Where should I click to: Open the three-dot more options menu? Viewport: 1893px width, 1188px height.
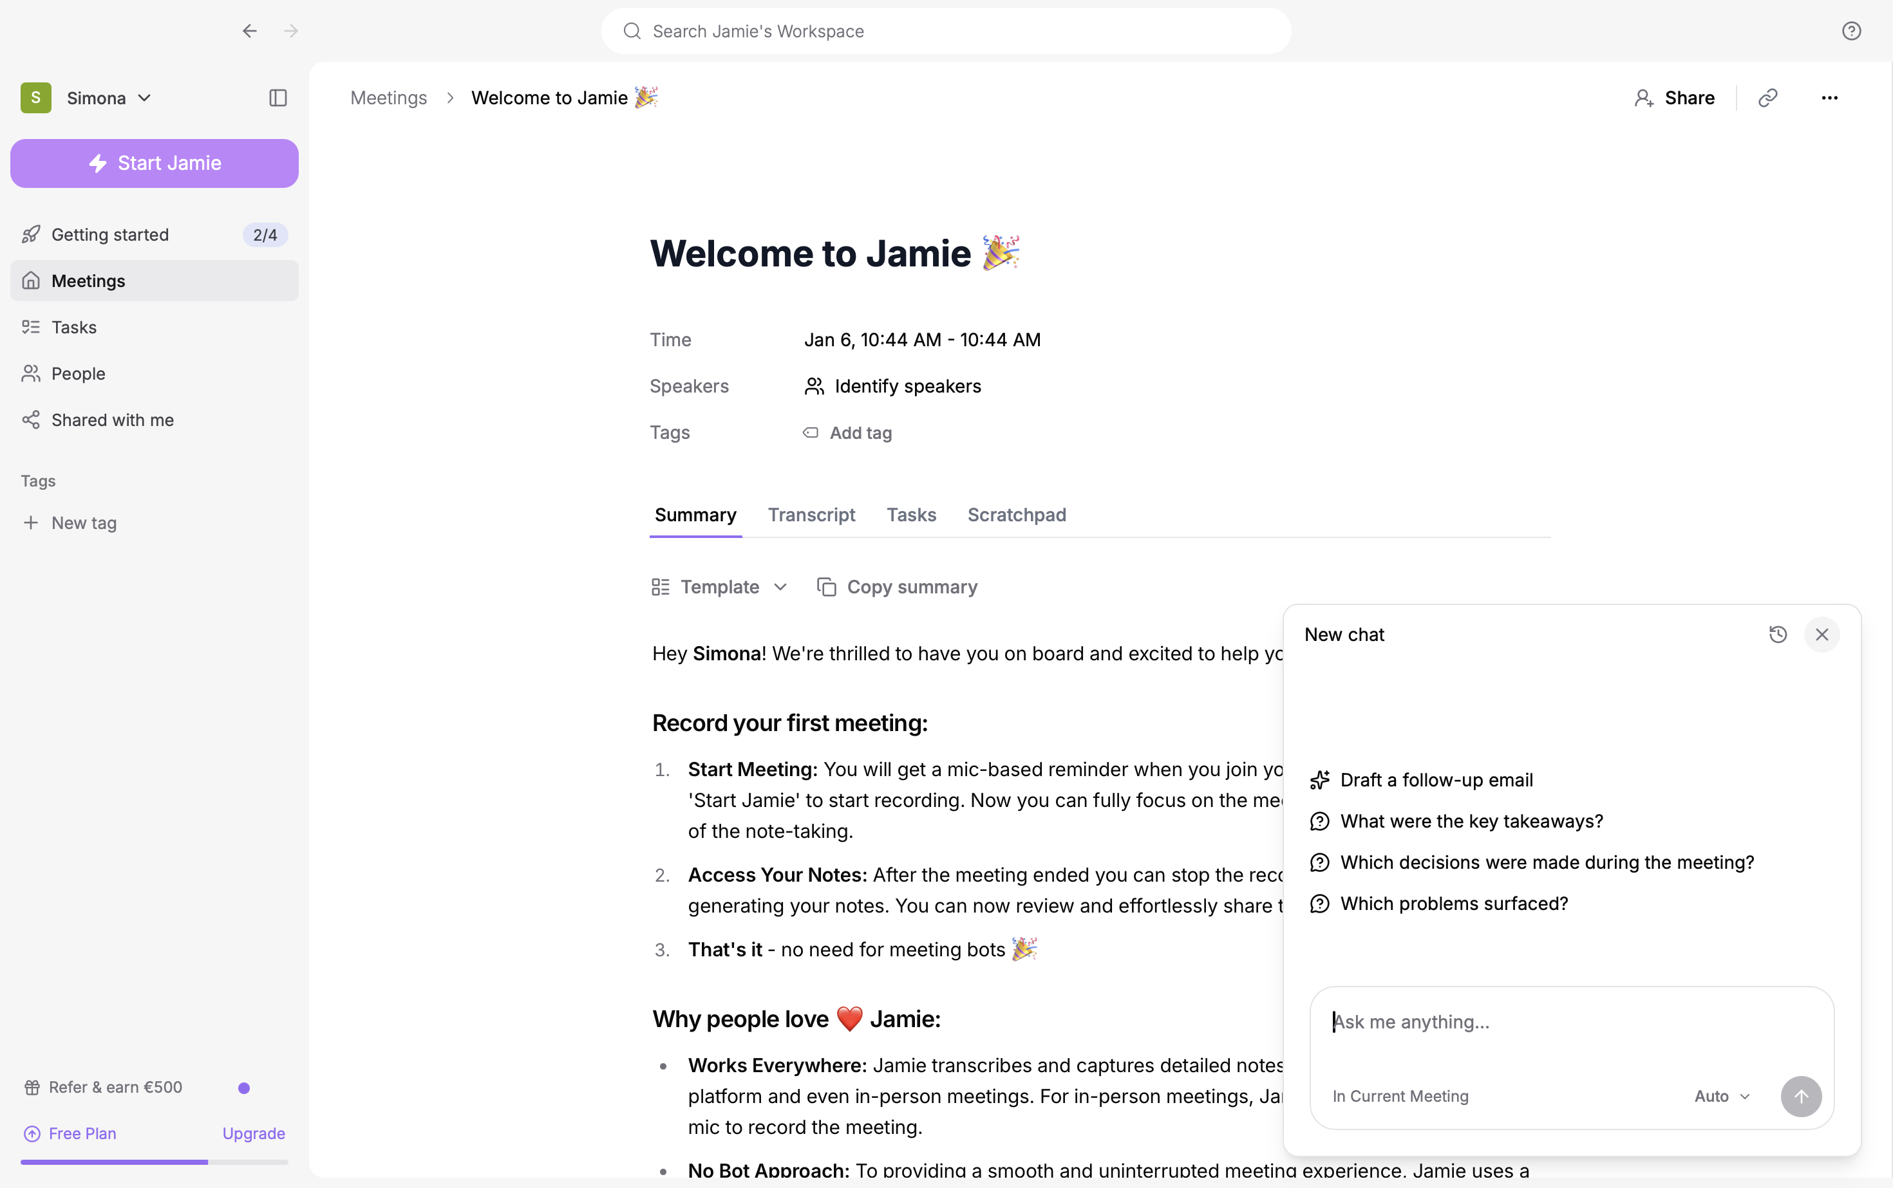click(1829, 97)
